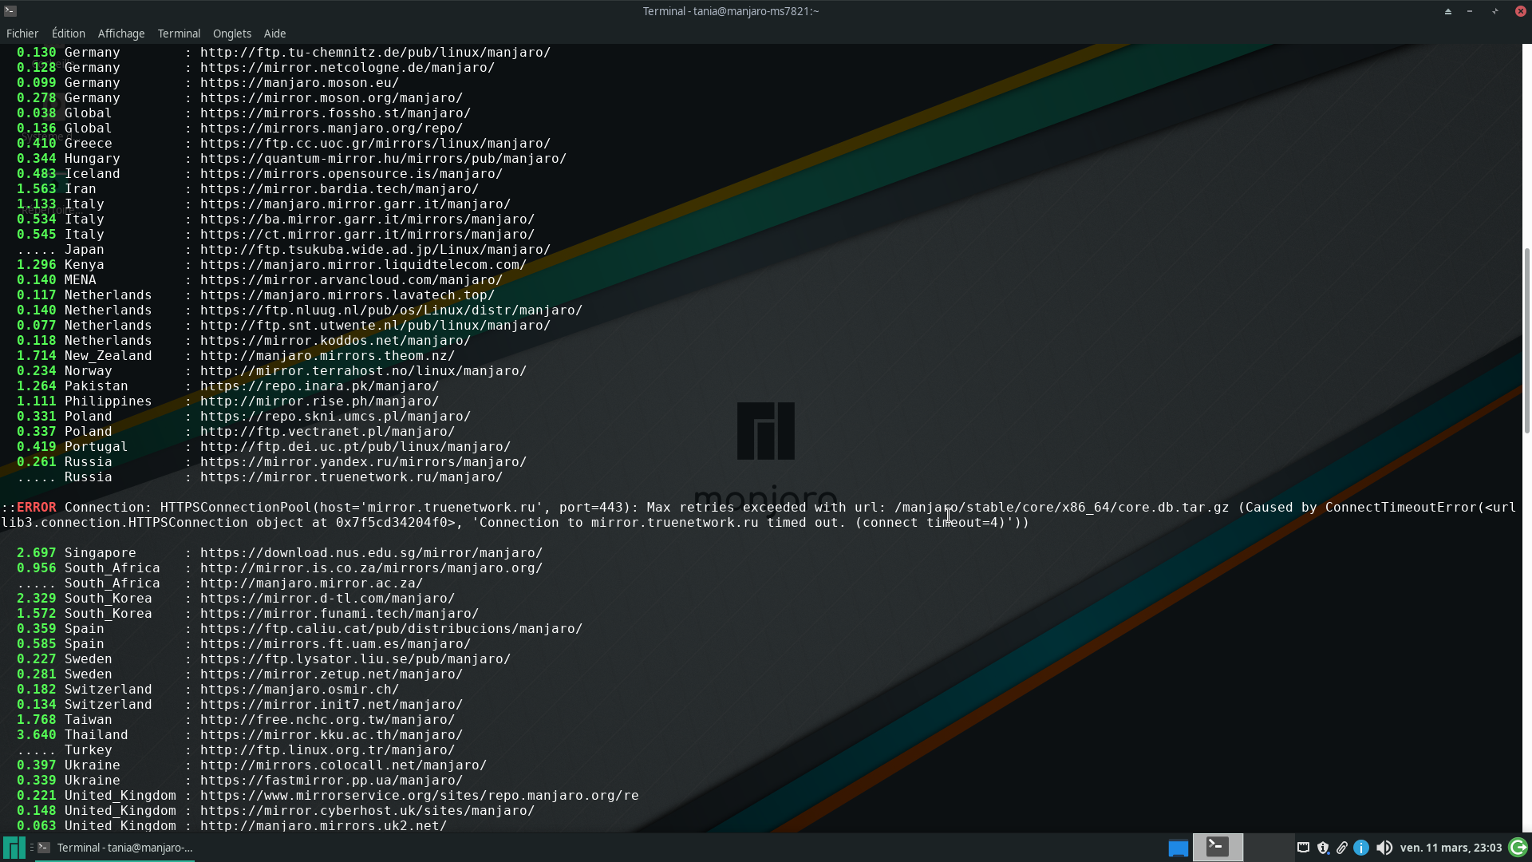Click the volume speaker icon
The width and height of the screenshot is (1532, 862).
click(x=1384, y=848)
